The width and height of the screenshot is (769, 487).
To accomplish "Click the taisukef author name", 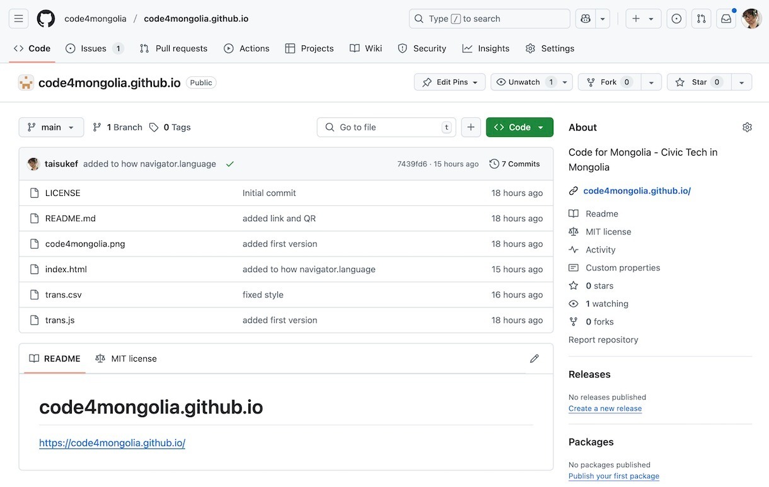I will (61, 164).
